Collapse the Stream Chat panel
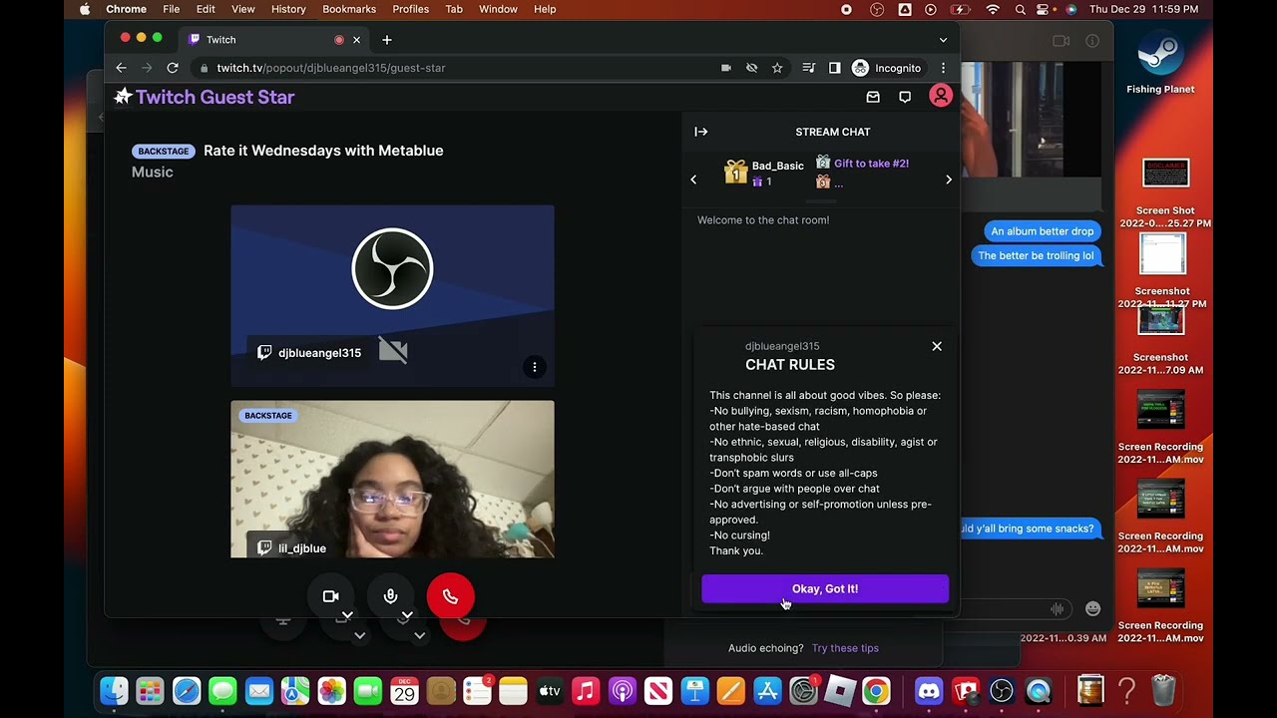Image resolution: width=1277 pixels, height=718 pixels. pos(701,132)
